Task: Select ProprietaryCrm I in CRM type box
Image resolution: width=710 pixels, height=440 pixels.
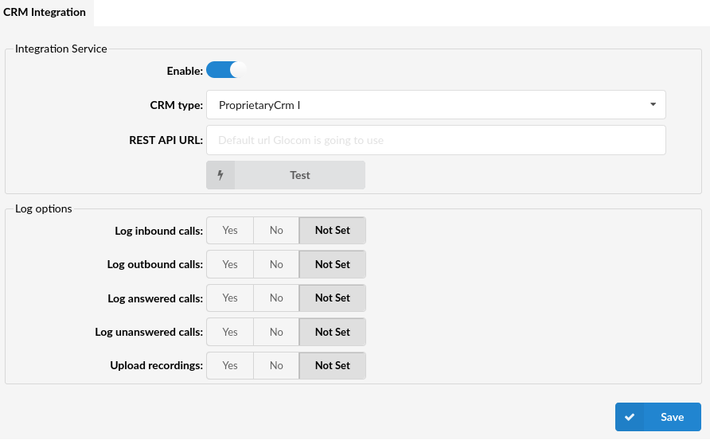Action: [x=435, y=105]
